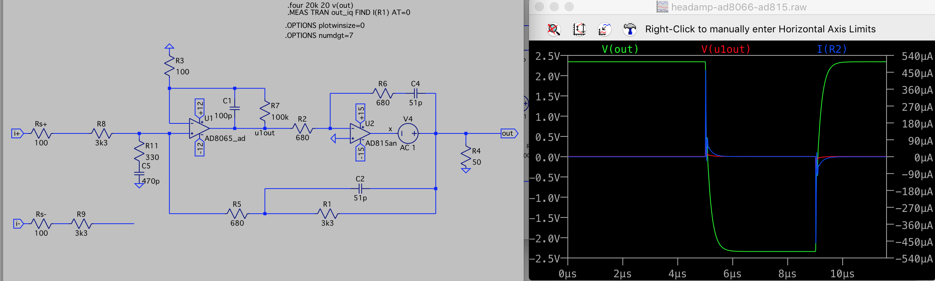The image size is (935, 281).
Task: Click the .MEAS TRAN out_iq directive
Action: point(349,12)
